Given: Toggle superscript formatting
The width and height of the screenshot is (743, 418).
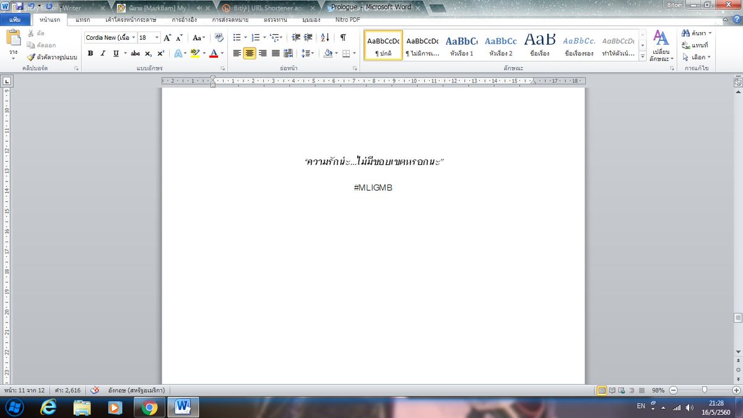Looking at the screenshot, I should pos(160,54).
